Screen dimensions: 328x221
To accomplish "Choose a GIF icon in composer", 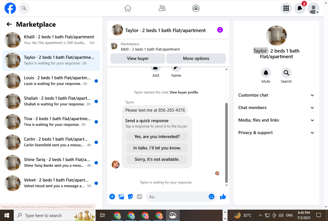I will coord(140,197).
